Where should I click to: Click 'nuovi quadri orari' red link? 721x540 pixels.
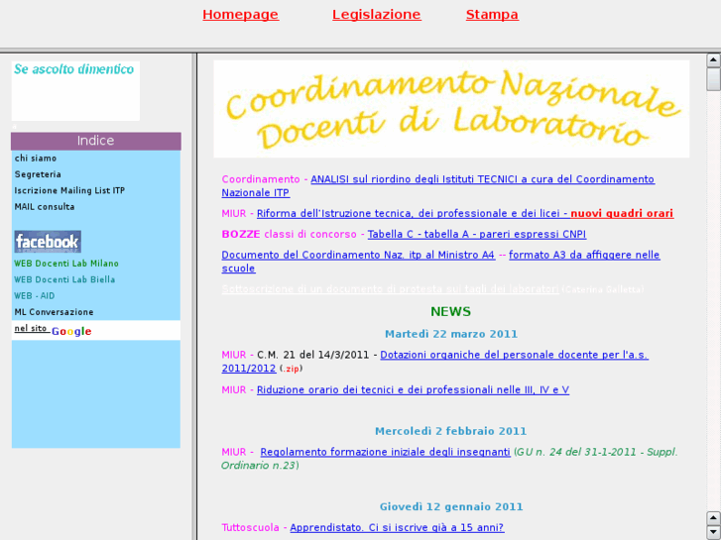point(622,213)
